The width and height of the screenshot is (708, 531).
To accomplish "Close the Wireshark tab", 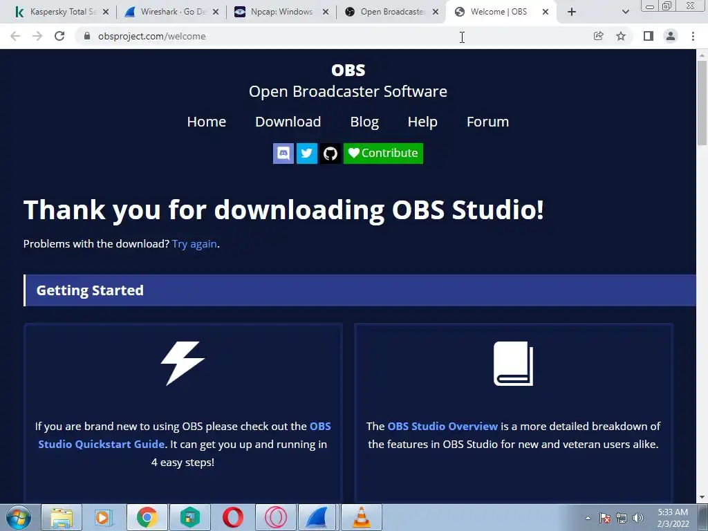I will [216, 12].
